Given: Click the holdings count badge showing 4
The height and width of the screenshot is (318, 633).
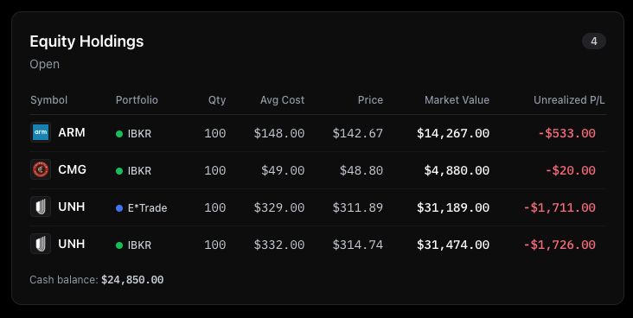Looking at the screenshot, I should tap(594, 41).
